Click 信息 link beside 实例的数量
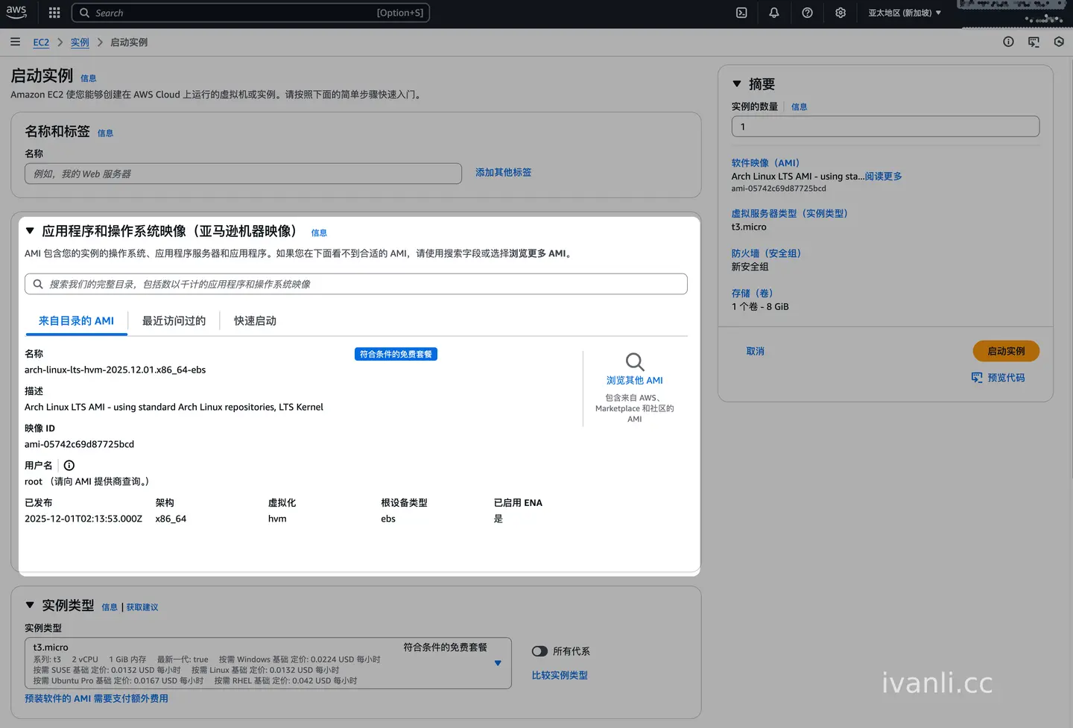 pos(799,107)
